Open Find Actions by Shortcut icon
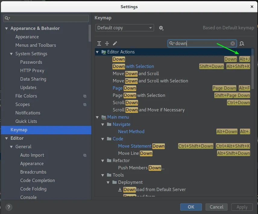 [242, 43]
